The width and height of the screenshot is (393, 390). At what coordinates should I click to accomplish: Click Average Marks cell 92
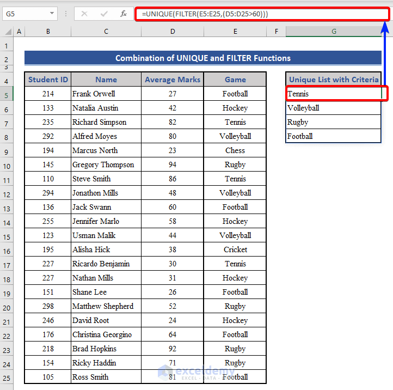pyautogui.click(x=173, y=349)
